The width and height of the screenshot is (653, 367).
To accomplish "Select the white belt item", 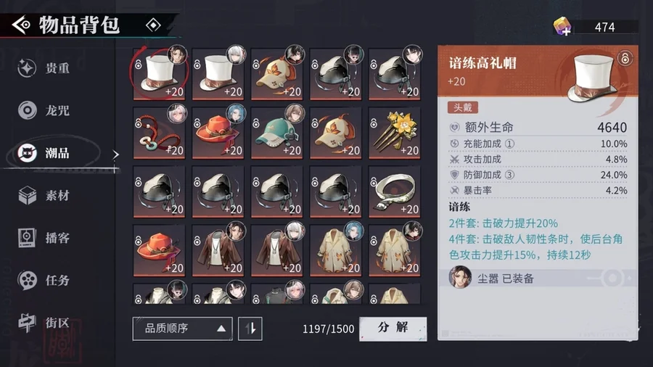I will pyautogui.click(x=395, y=191).
